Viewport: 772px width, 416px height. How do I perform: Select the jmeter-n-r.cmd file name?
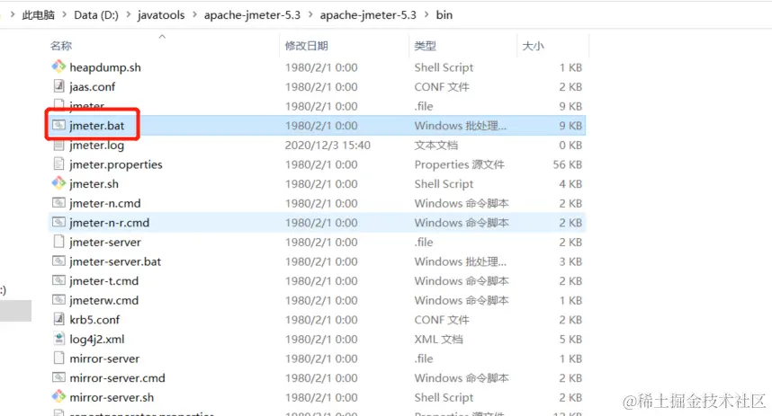(109, 223)
